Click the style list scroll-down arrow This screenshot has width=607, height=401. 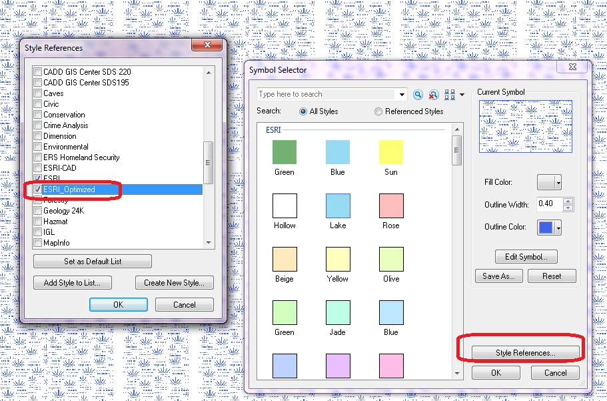[209, 243]
